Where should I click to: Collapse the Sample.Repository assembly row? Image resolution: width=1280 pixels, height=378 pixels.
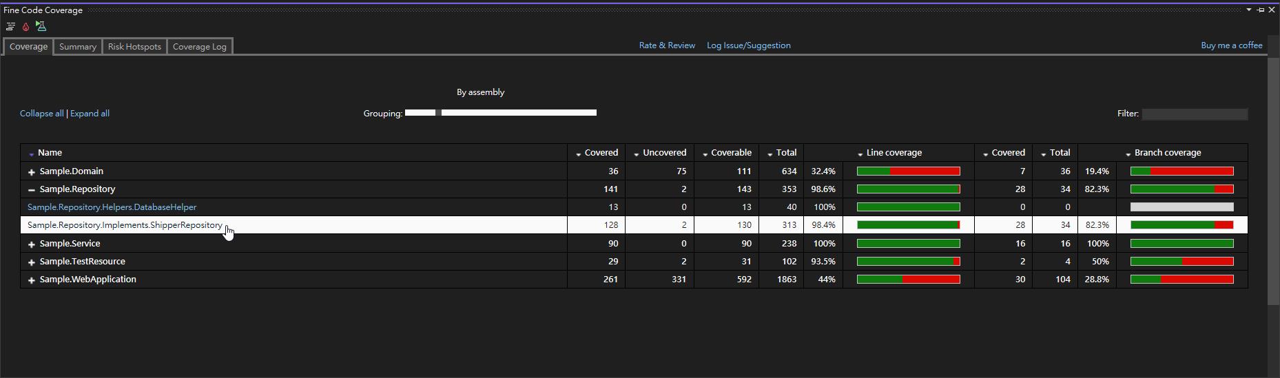32,189
